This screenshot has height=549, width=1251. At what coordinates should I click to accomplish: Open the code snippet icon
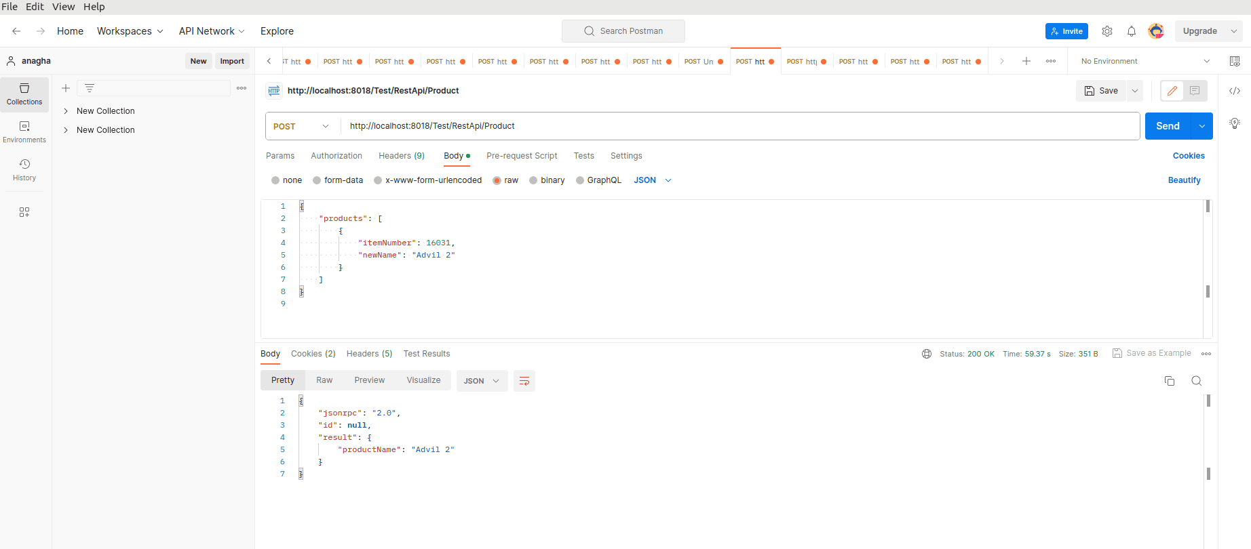(1235, 91)
